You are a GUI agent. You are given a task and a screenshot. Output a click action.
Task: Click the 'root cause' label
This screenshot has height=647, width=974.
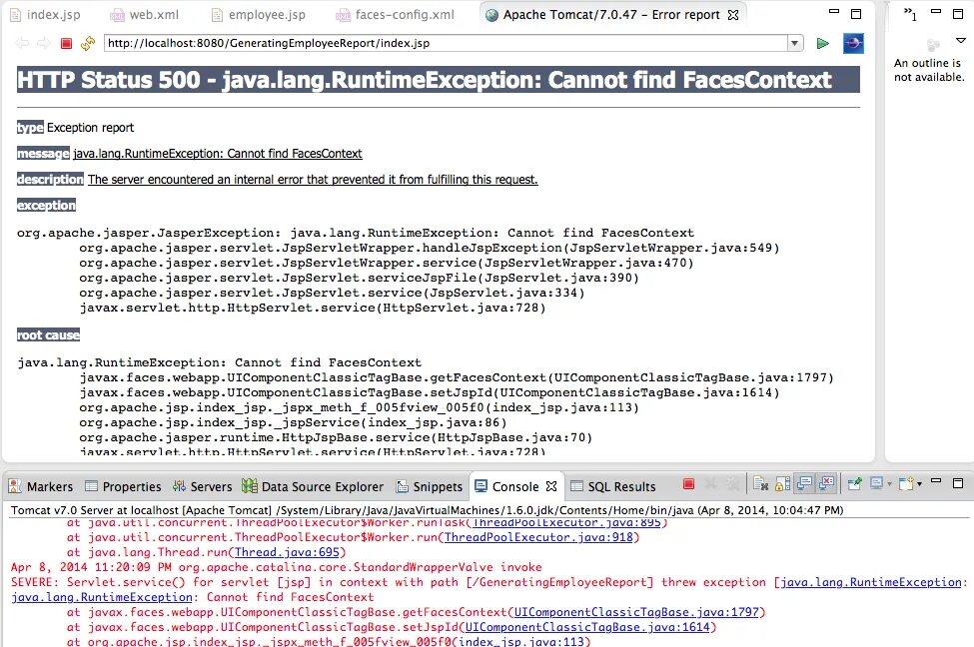[x=49, y=334]
